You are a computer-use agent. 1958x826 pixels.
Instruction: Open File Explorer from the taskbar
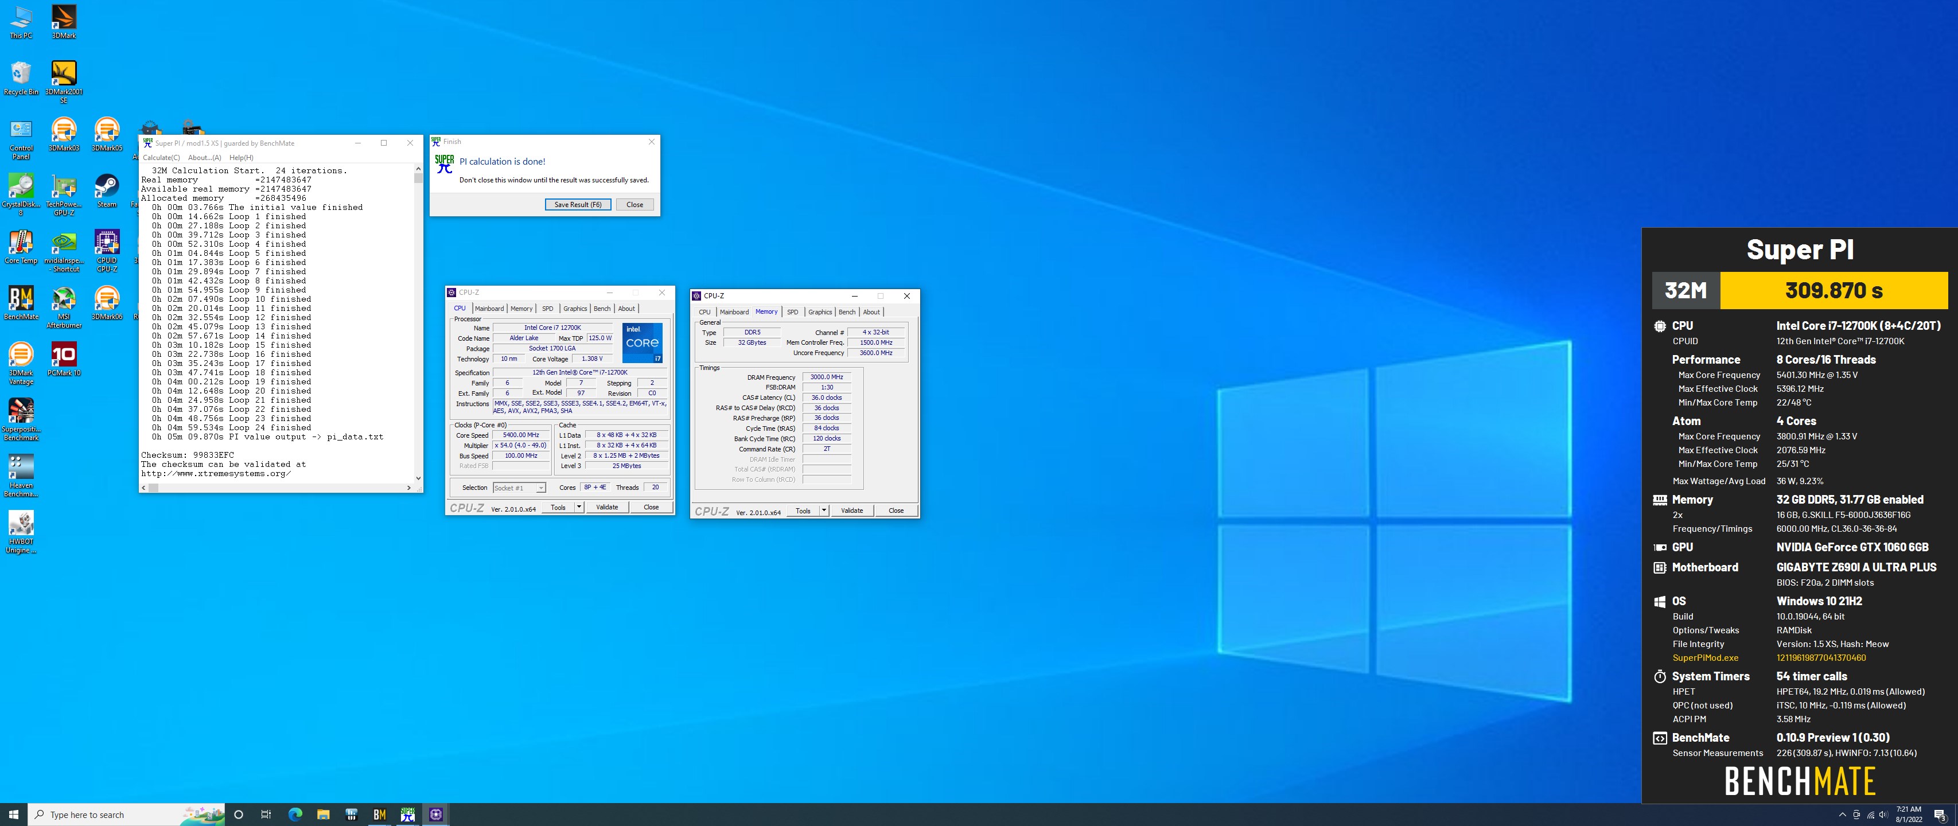coord(323,815)
